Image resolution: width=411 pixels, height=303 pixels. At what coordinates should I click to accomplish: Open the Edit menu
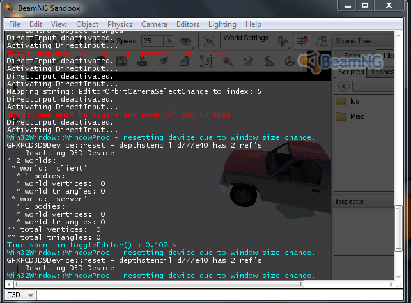coord(36,24)
